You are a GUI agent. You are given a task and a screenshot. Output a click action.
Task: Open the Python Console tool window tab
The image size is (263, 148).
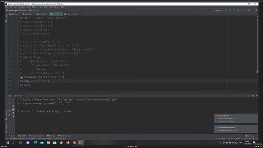65,136
